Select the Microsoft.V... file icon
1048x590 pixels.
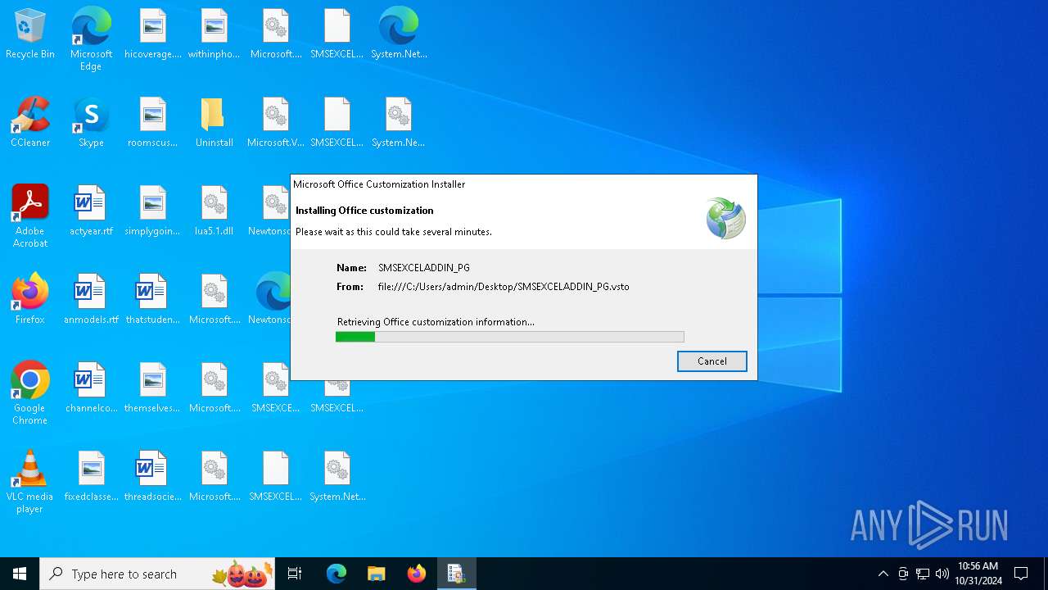[x=276, y=123]
